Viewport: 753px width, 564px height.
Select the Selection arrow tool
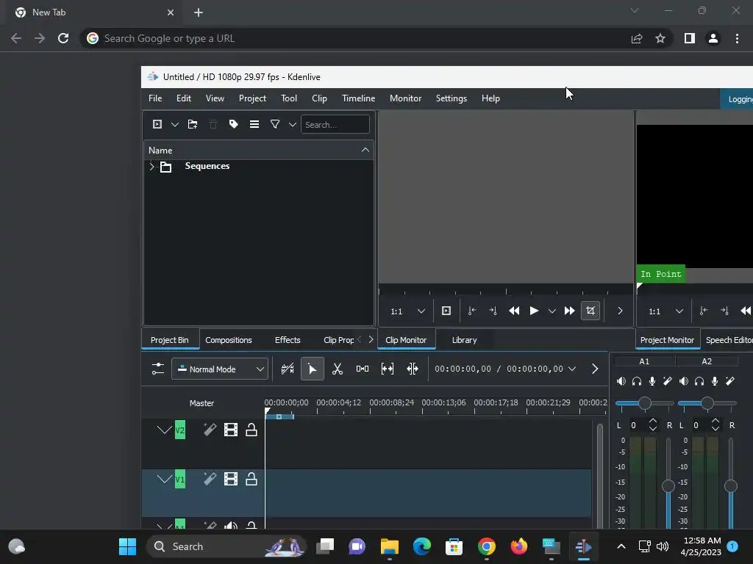[312, 369]
